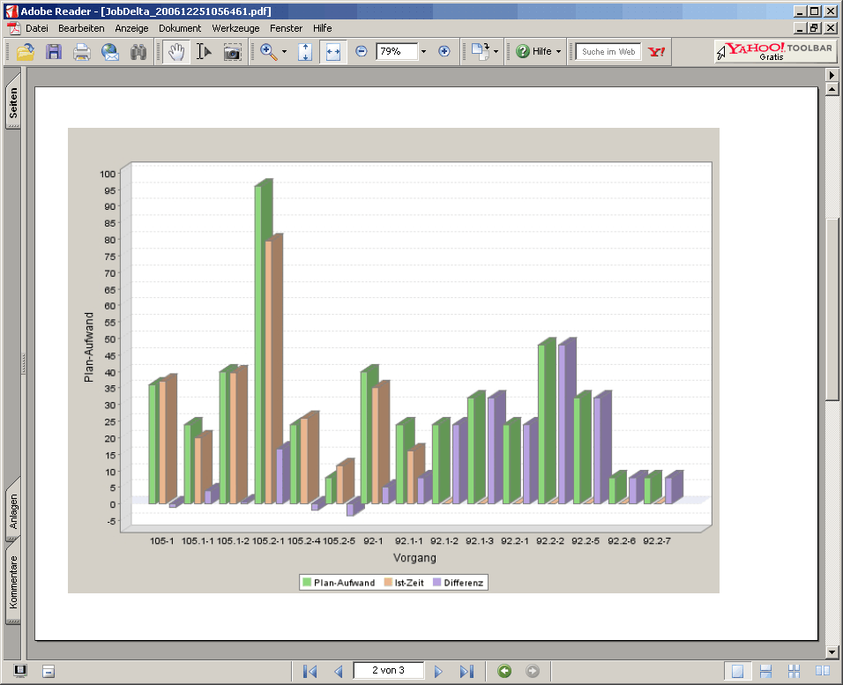Expand the Hilfe toolbar dropdown

[x=558, y=52]
